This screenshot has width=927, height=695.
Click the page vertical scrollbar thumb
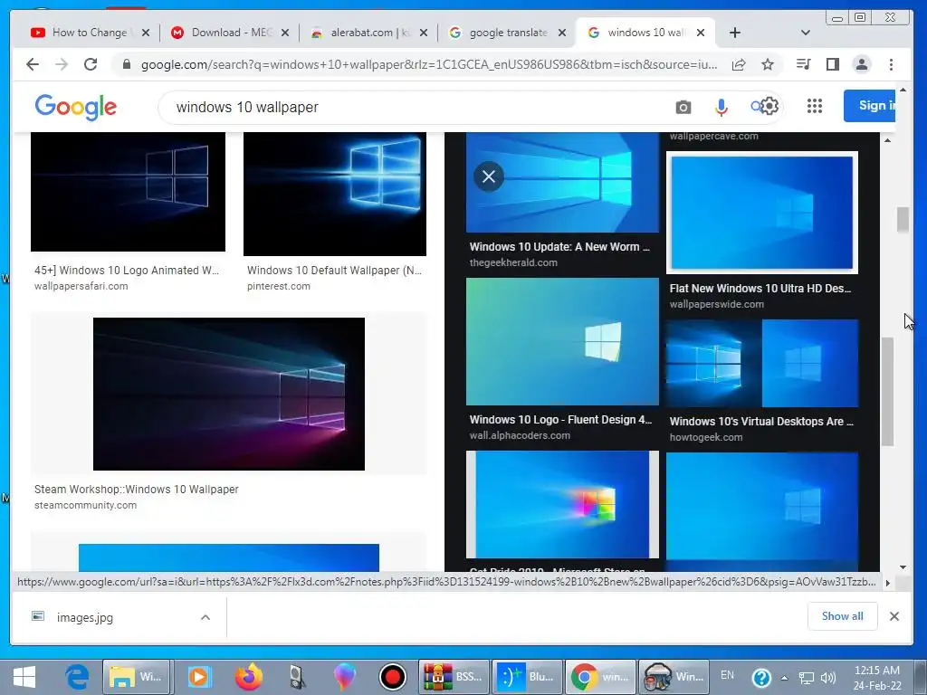(903, 219)
